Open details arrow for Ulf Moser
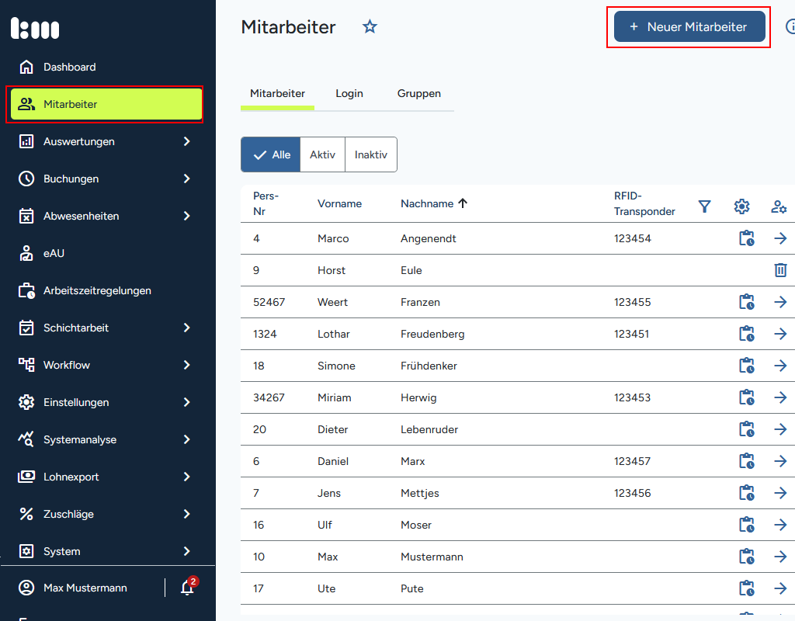 click(x=780, y=525)
